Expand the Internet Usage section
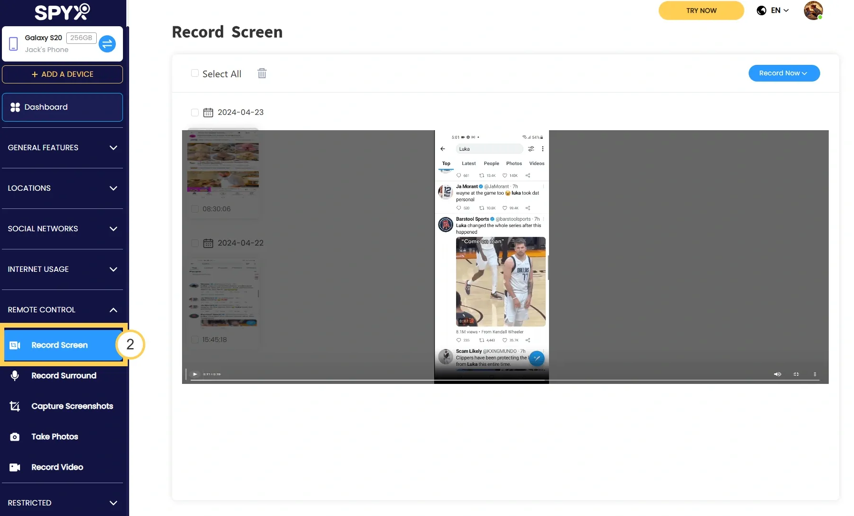The image size is (854, 516). (62, 269)
